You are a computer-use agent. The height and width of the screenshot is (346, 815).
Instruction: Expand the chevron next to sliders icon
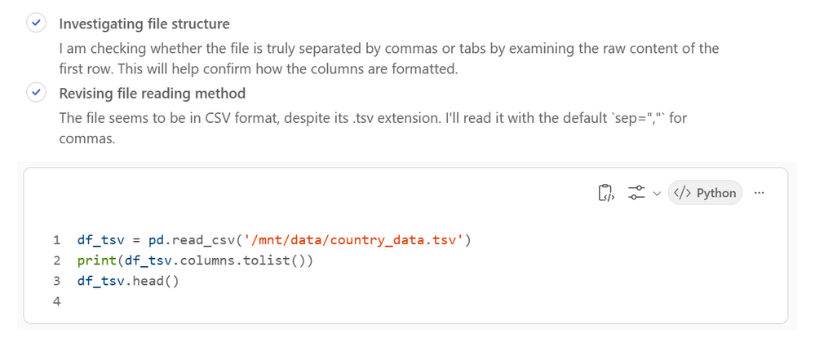pos(657,194)
